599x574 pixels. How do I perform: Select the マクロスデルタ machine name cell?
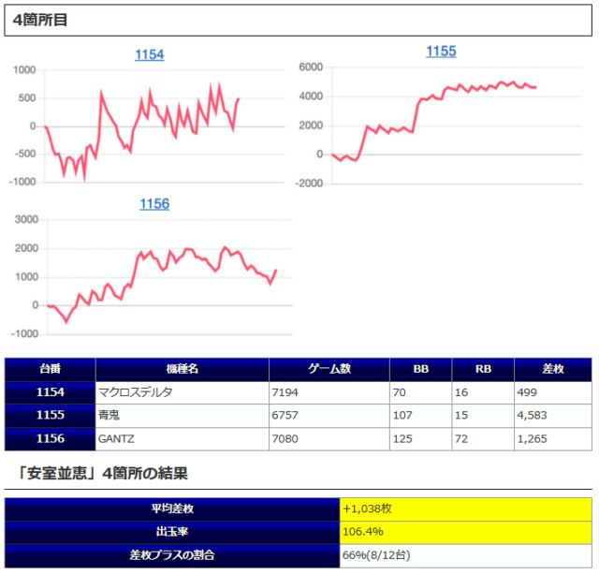tap(182, 392)
